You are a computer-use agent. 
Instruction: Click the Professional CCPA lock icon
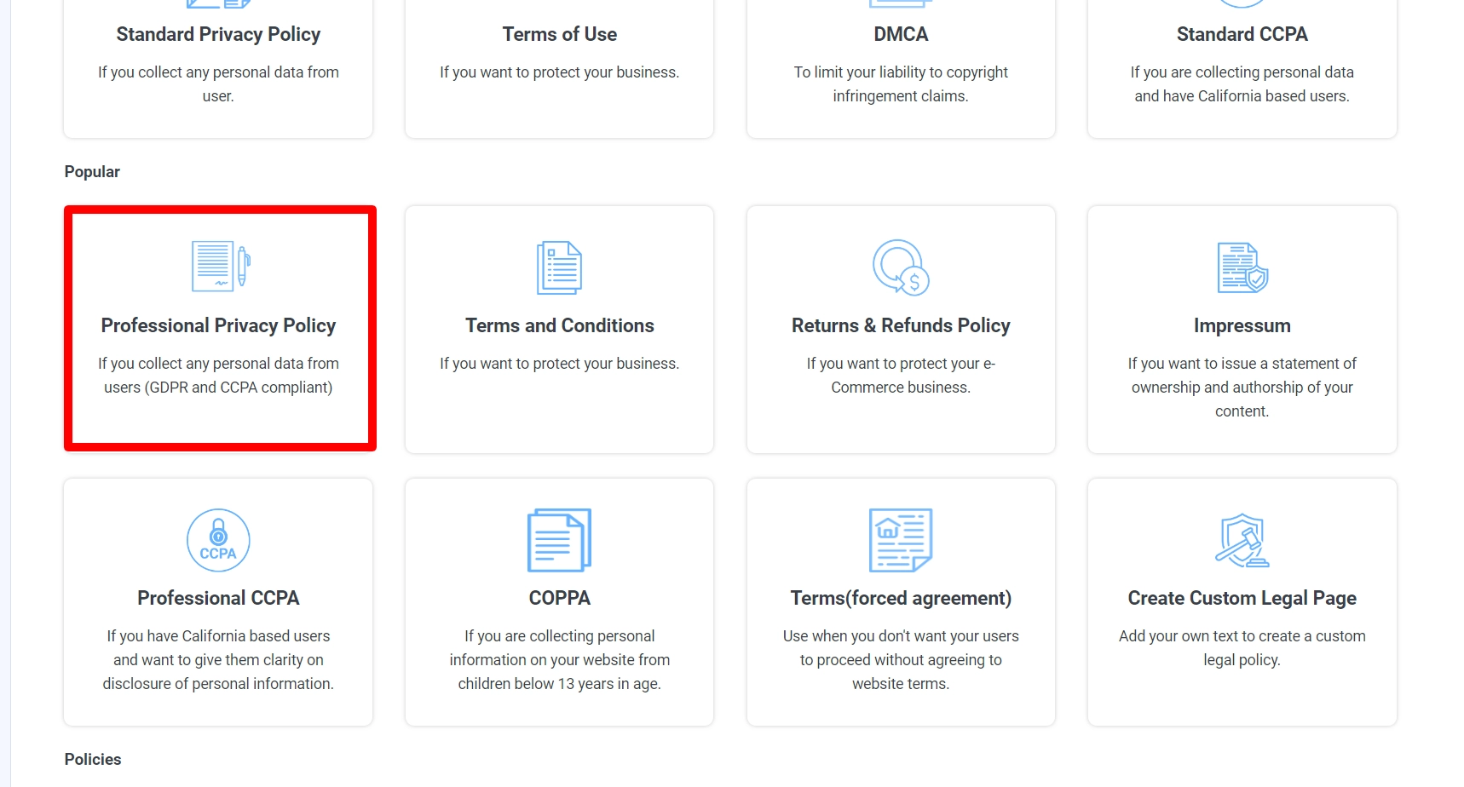point(218,540)
